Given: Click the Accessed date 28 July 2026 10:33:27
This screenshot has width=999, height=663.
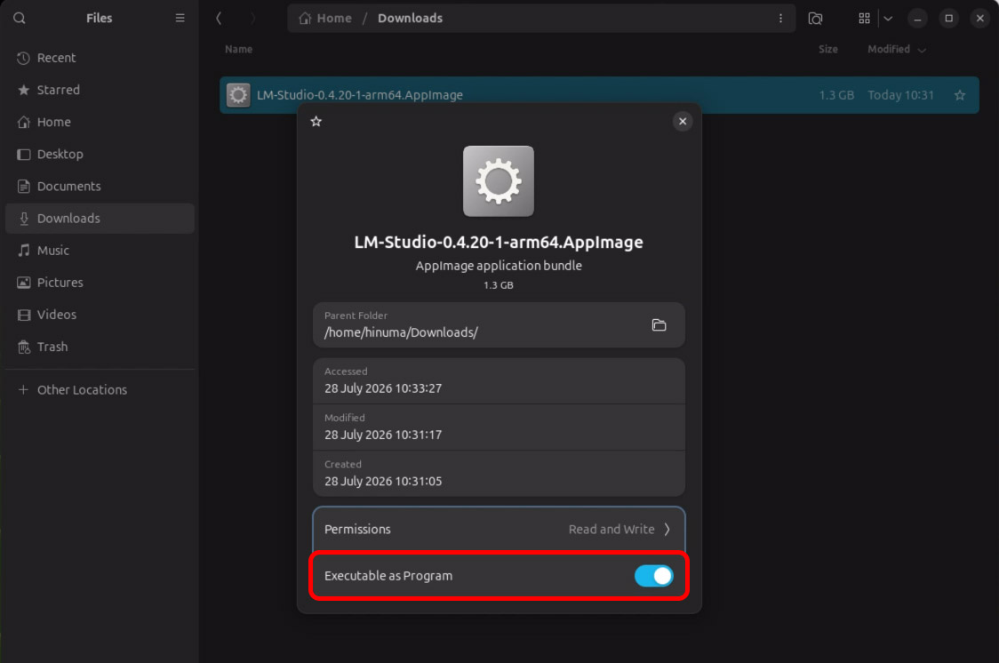Looking at the screenshot, I should point(383,388).
